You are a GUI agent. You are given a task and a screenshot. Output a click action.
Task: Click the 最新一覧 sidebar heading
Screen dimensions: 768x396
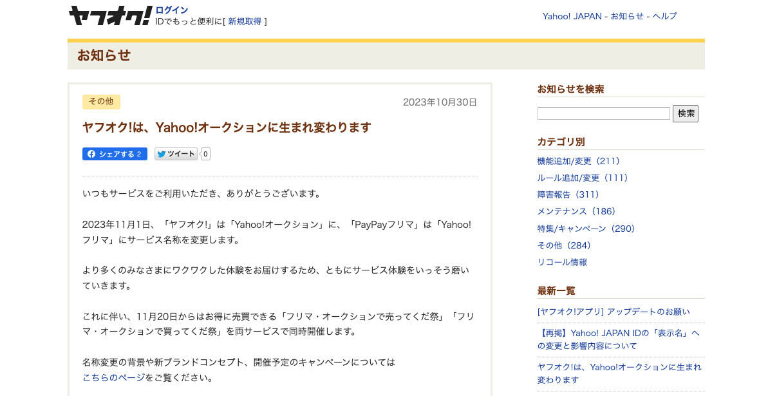(556, 290)
